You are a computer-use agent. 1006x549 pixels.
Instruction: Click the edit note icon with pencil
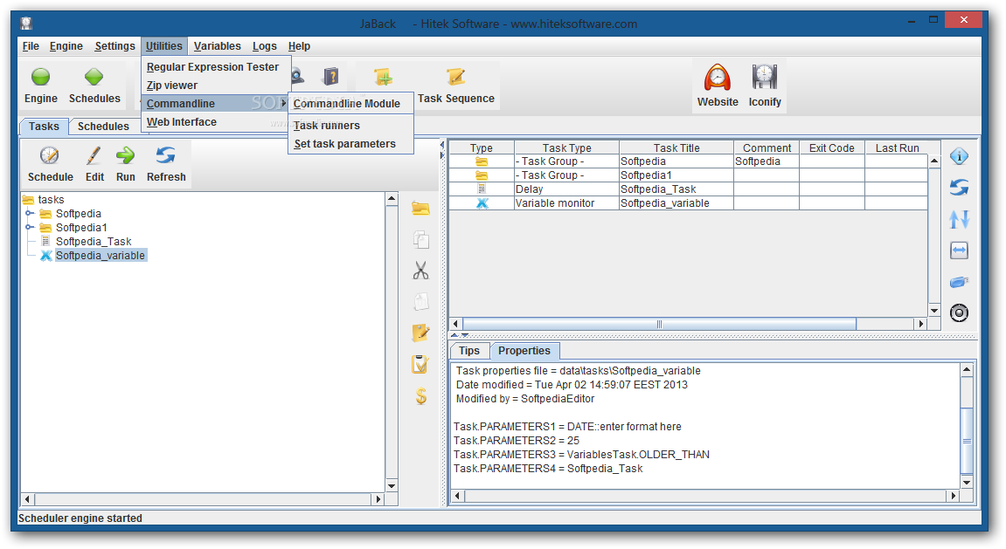421,333
